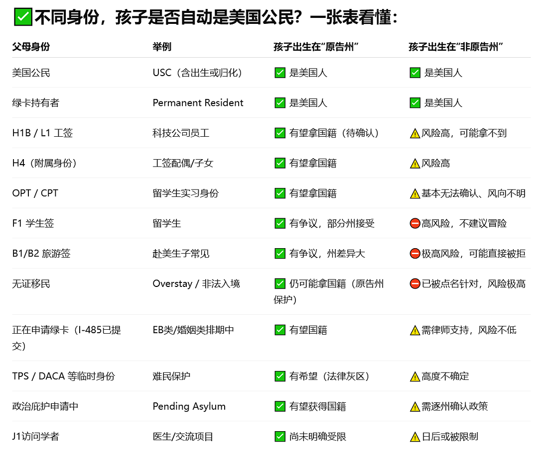Screen dimensions: 538x460
Task: Click the 举例 column header
Action: (162, 47)
